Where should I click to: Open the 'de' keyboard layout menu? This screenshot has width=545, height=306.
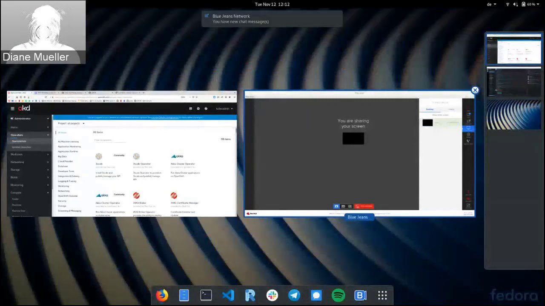tap(491, 4)
